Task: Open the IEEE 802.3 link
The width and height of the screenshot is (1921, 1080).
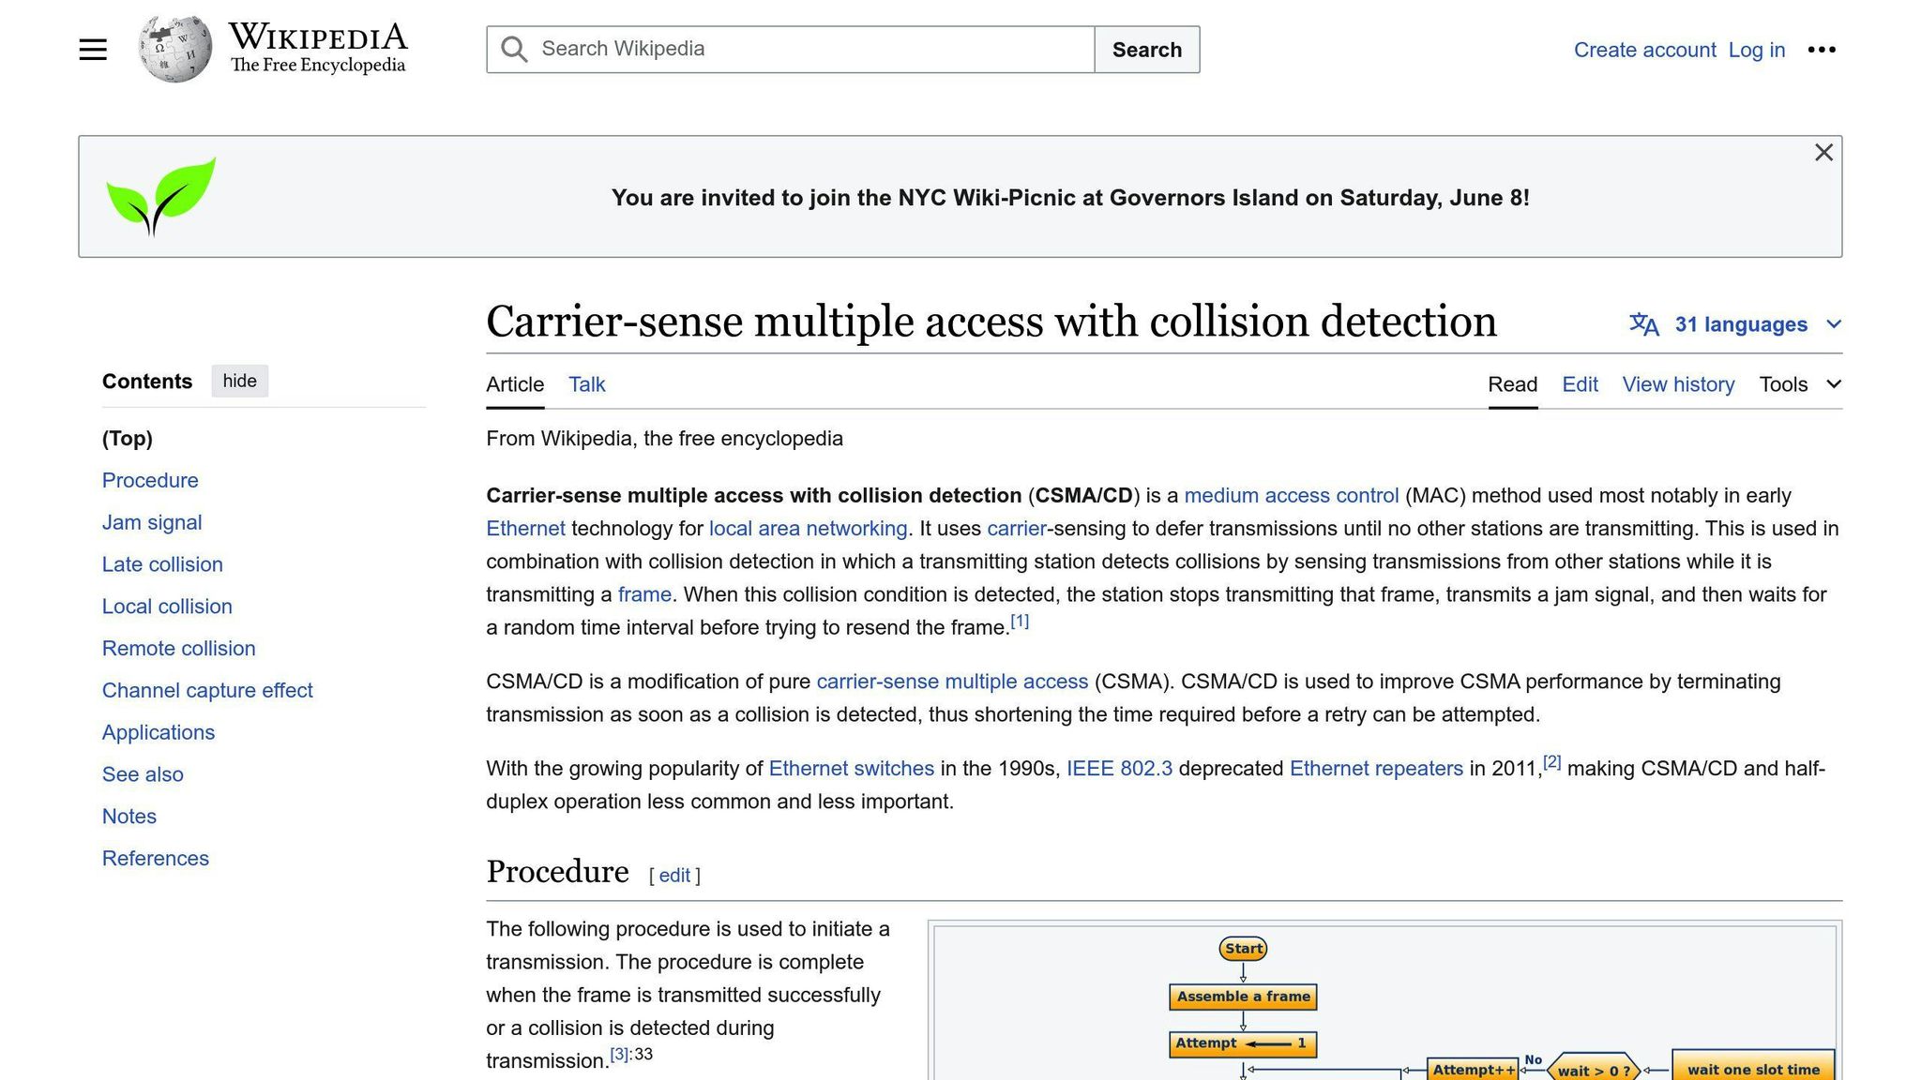Action: tap(1119, 769)
